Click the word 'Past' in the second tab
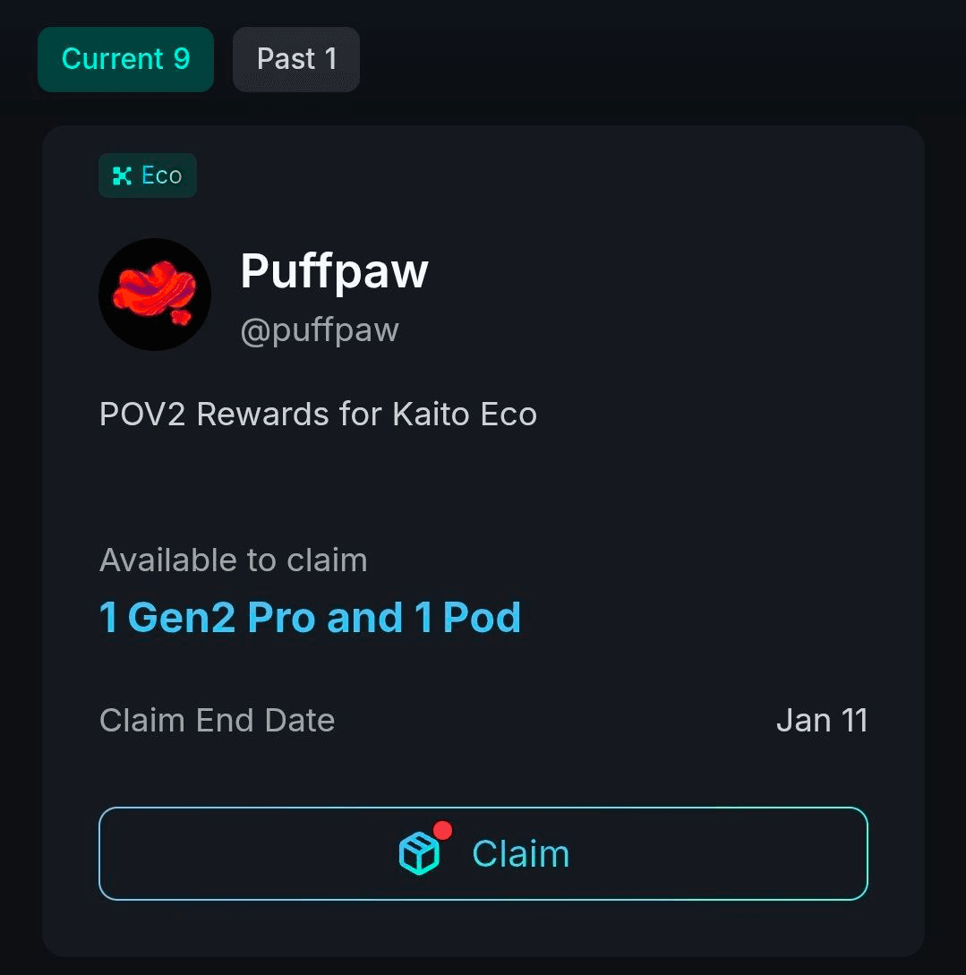This screenshot has height=975, width=966. (286, 59)
